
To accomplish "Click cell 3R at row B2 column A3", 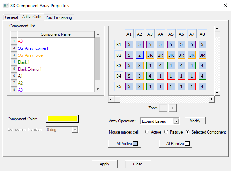I will click(150, 55).
